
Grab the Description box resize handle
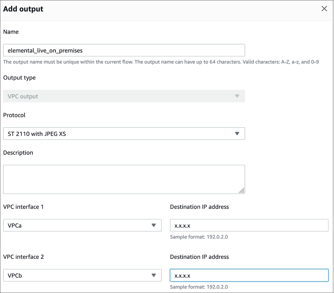click(242, 191)
